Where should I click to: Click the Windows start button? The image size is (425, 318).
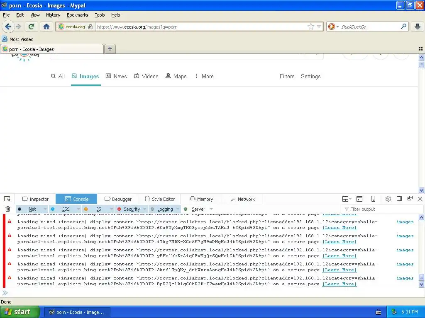[20, 312]
